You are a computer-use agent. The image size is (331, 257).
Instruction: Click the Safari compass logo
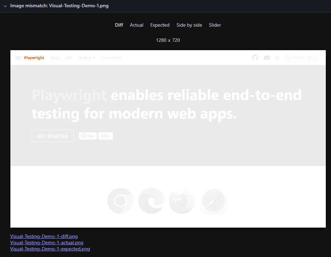pyautogui.click(x=214, y=201)
